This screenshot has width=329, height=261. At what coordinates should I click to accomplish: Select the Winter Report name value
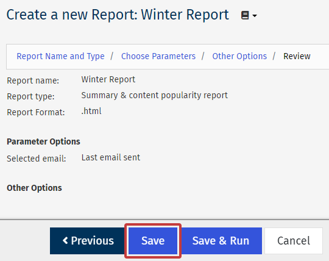pyautogui.click(x=108, y=79)
